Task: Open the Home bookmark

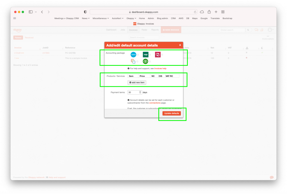Action: 142,18
